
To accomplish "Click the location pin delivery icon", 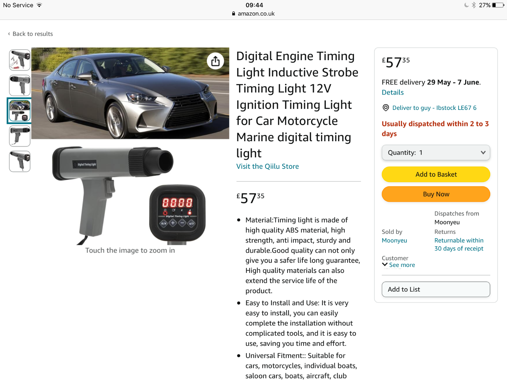I will [386, 108].
